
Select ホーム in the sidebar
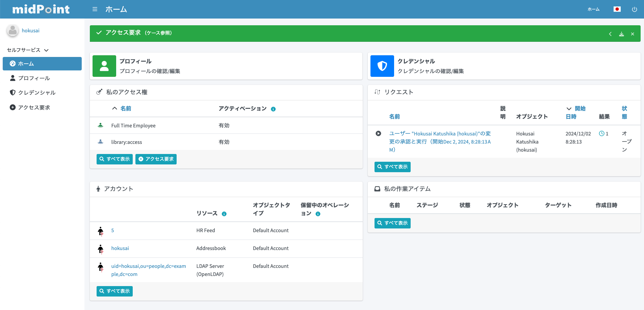pyautogui.click(x=42, y=64)
